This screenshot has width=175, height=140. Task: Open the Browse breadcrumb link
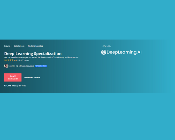tap(7, 46)
